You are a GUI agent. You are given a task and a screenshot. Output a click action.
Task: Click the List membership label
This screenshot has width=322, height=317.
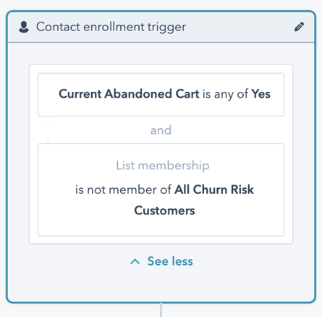[163, 166]
